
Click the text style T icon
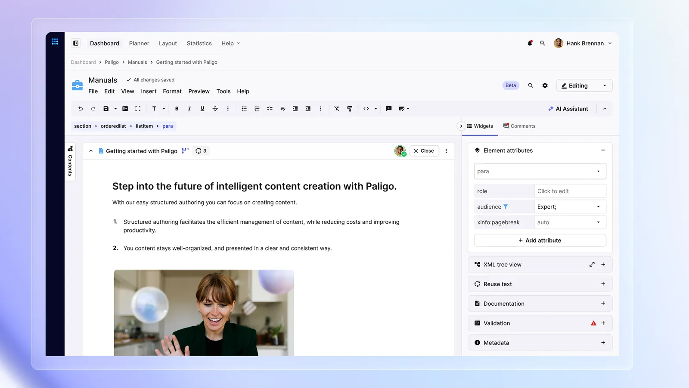coord(154,109)
